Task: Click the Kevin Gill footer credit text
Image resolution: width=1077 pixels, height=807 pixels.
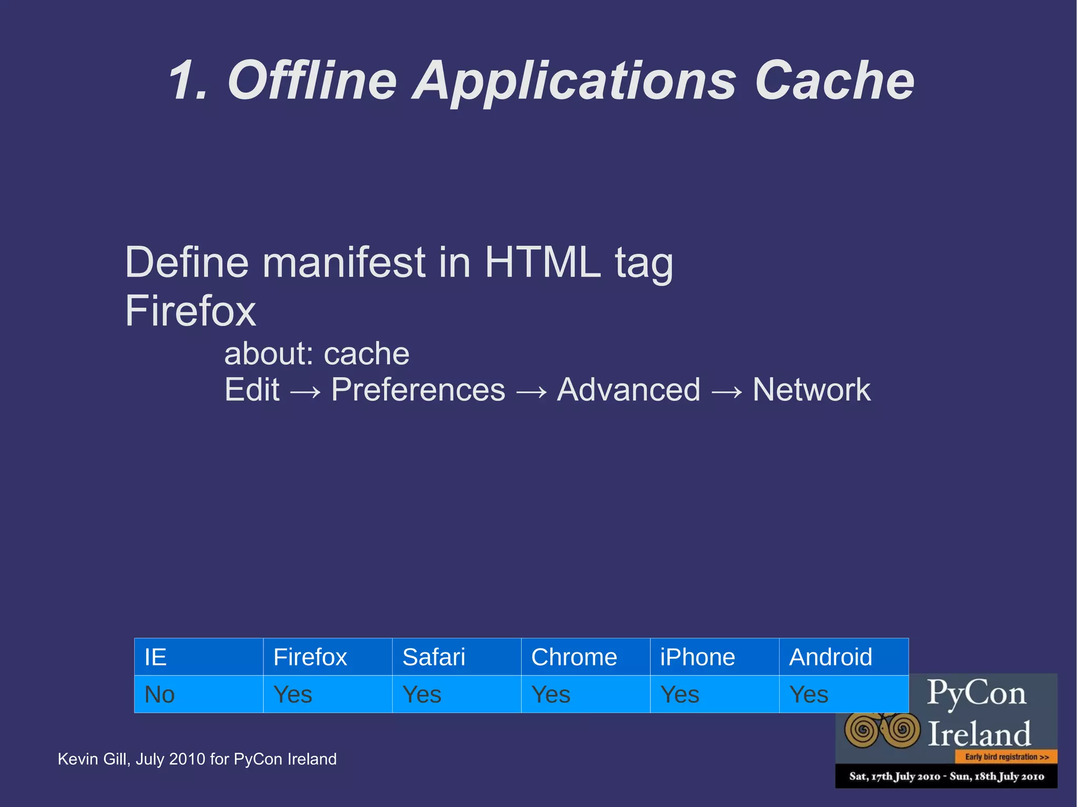Action: 197,759
